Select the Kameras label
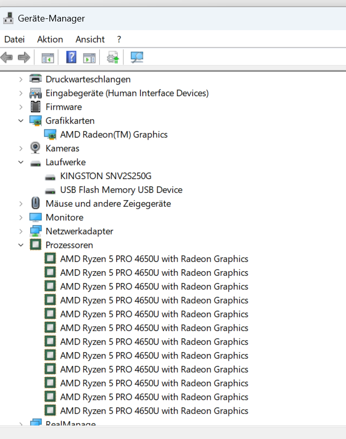The height and width of the screenshot is (439, 346). click(x=62, y=148)
